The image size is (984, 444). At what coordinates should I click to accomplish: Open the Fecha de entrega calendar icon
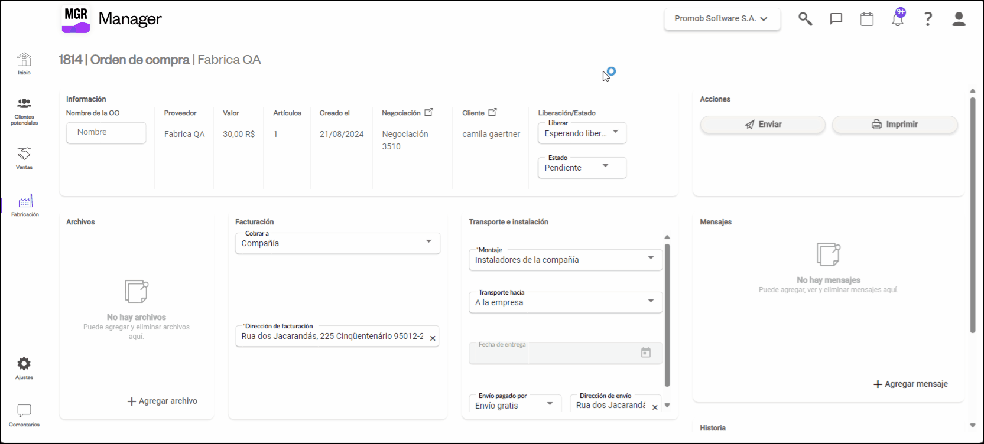coord(646,352)
